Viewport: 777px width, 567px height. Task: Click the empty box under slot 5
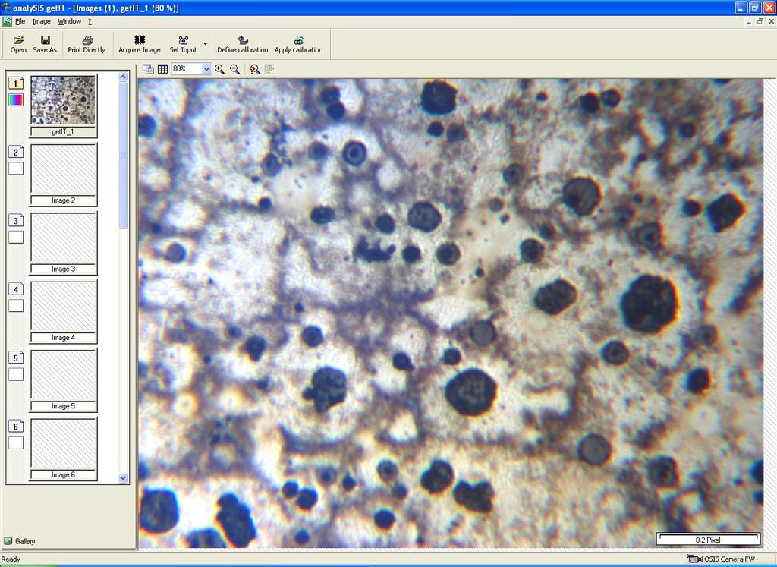16,374
